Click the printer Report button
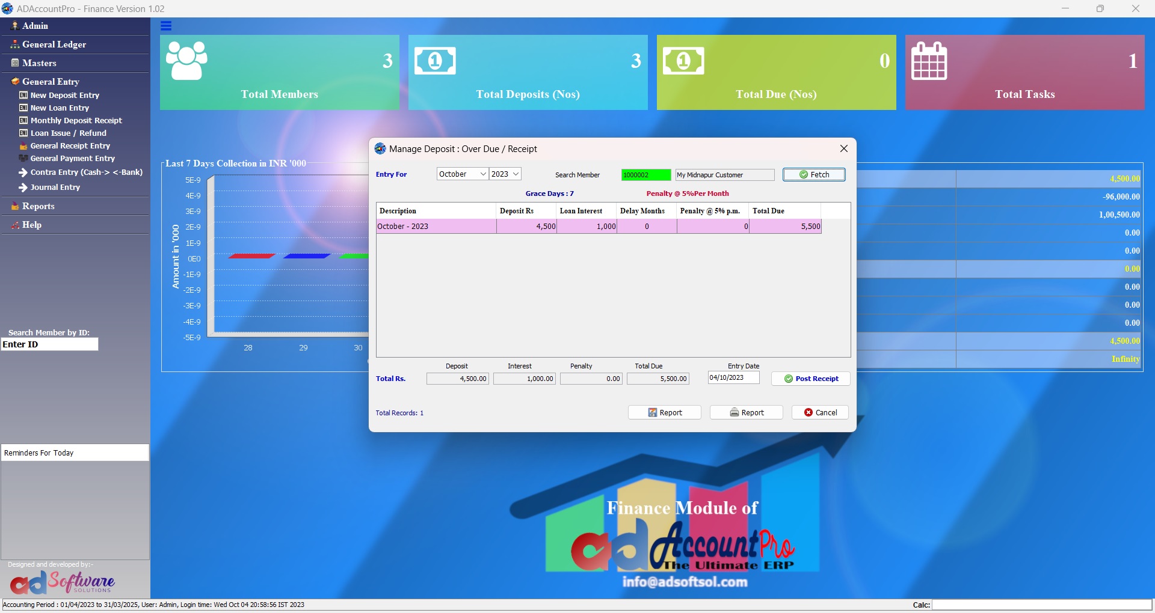1155x613 pixels. coord(746,413)
